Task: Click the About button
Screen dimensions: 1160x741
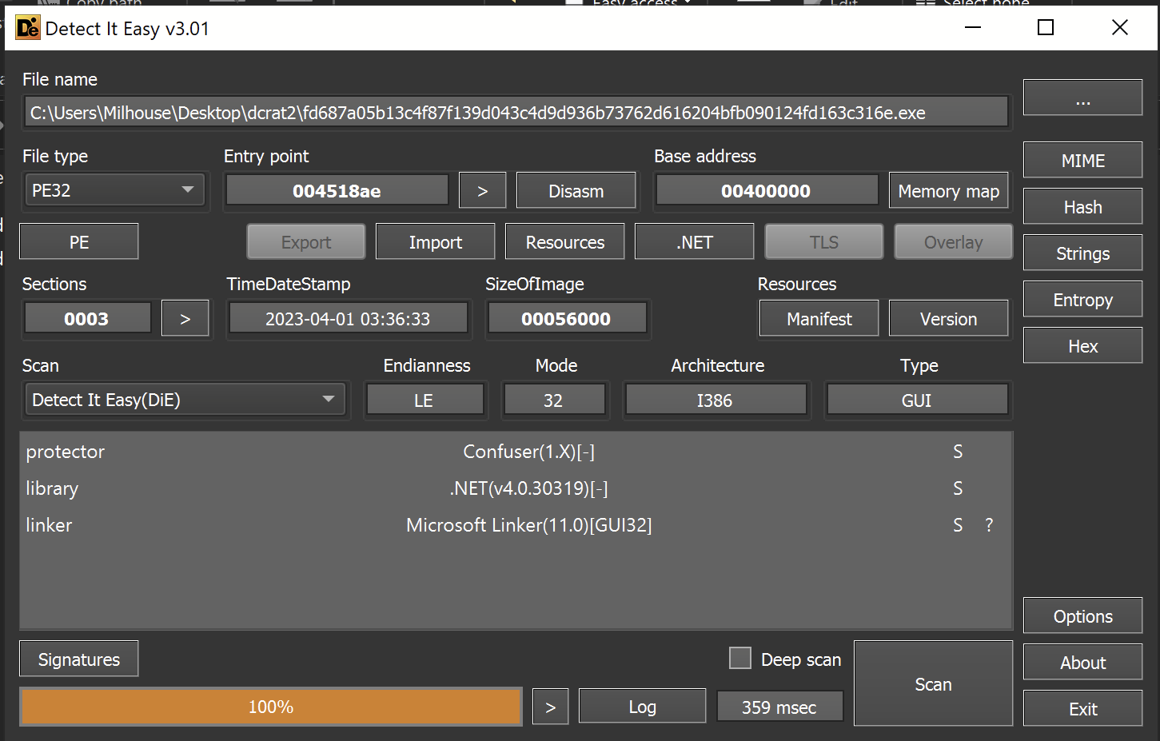Action: (1082, 663)
